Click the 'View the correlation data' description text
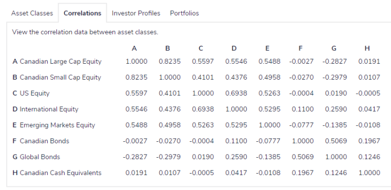 85,32
